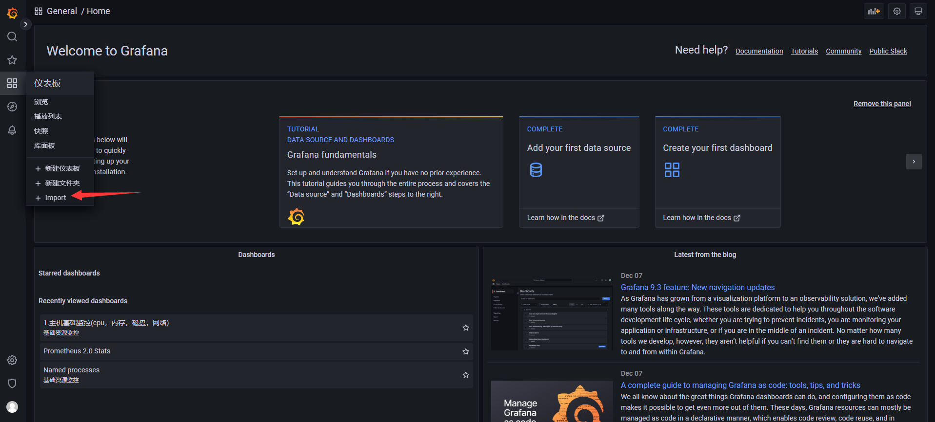Click the Recently viewed dashboards heading

tap(83, 301)
